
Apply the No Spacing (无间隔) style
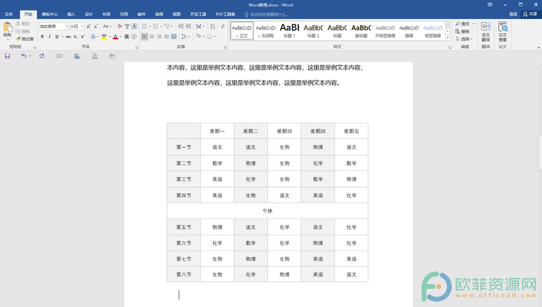coord(266,31)
